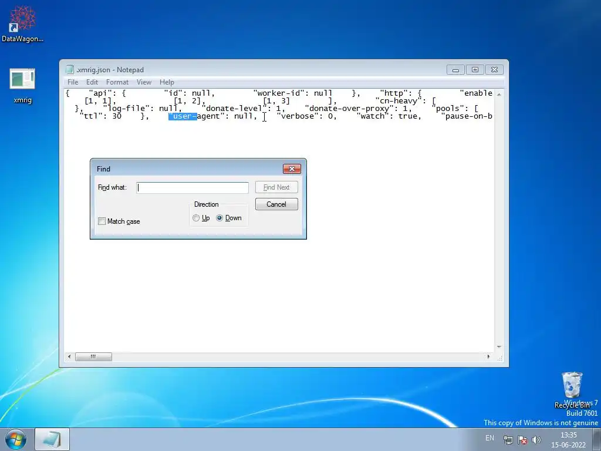601x451 pixels.
Task: Open the Recycle Bin icon
Action: point(572,390)
